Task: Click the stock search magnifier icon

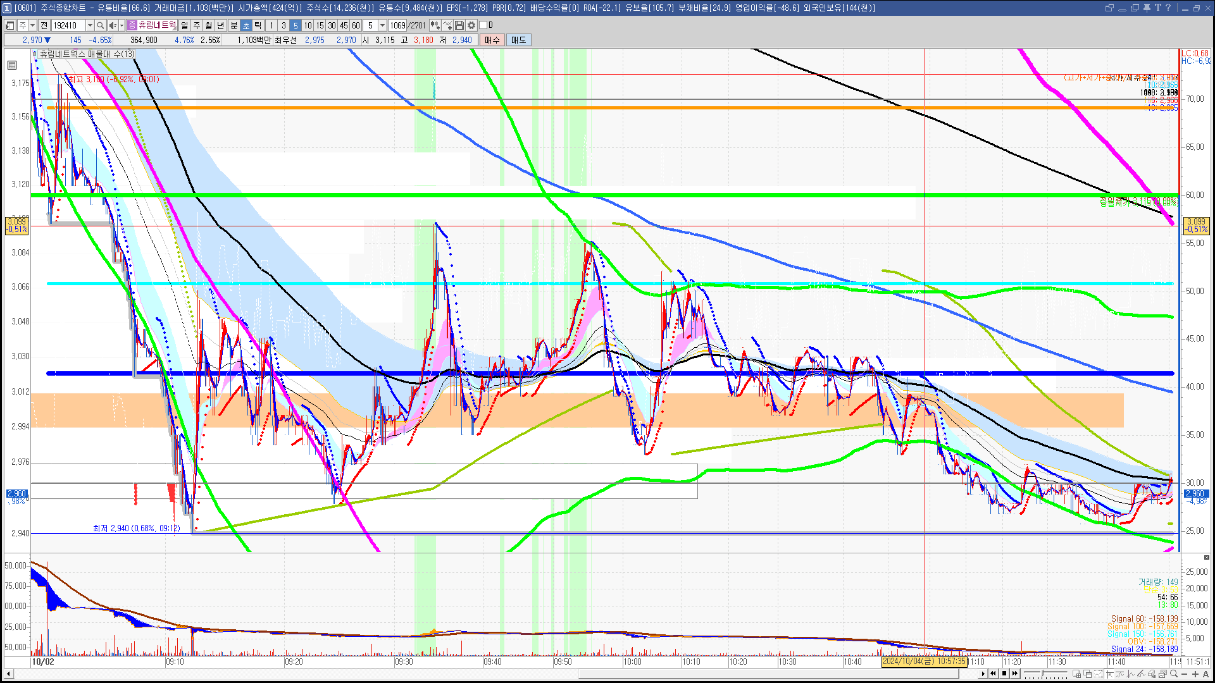Action: pos(100,25)
